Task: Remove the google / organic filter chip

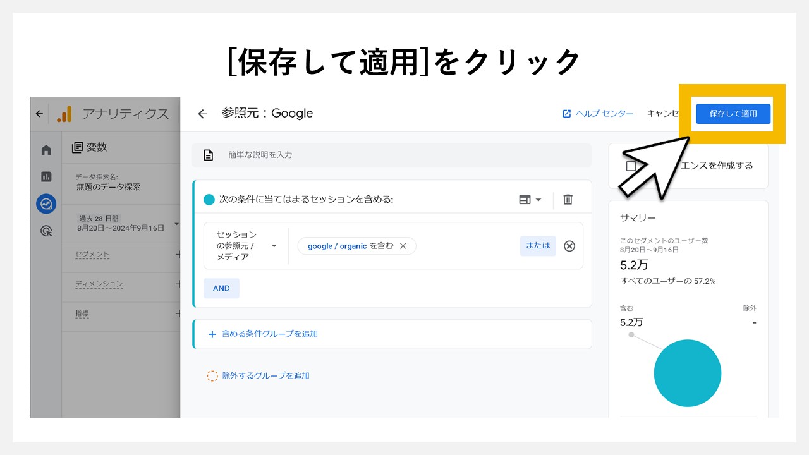Action: coord(403,246)
